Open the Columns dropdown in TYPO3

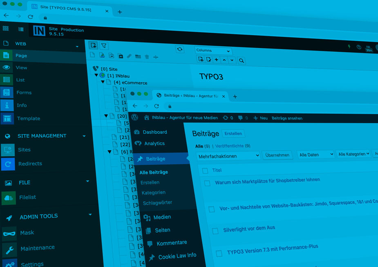[213, 51]
